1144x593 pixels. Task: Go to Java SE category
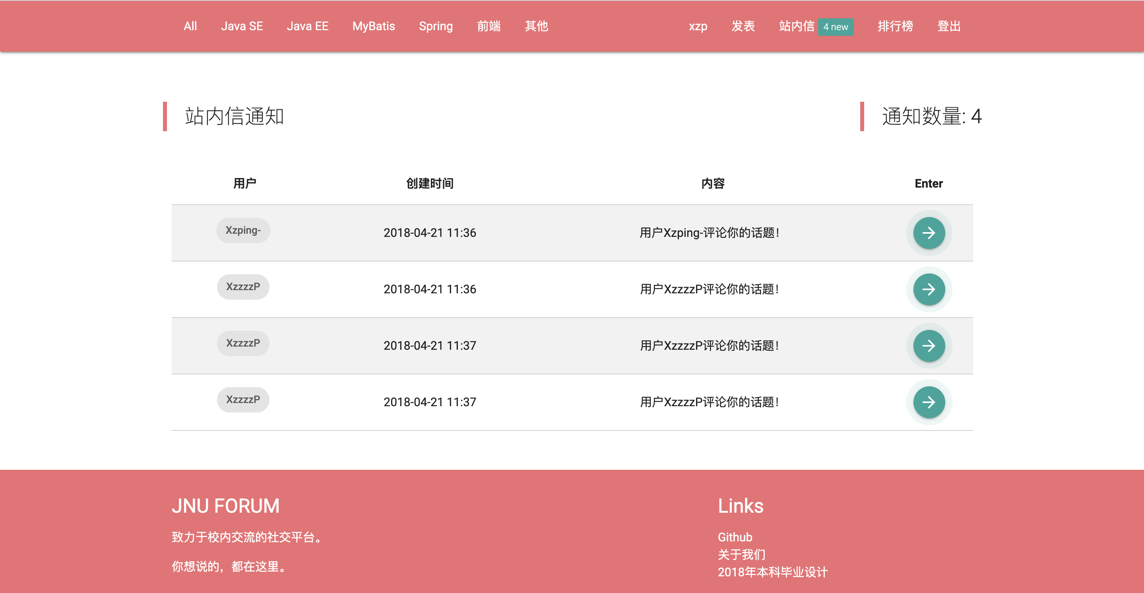point(242,26)
